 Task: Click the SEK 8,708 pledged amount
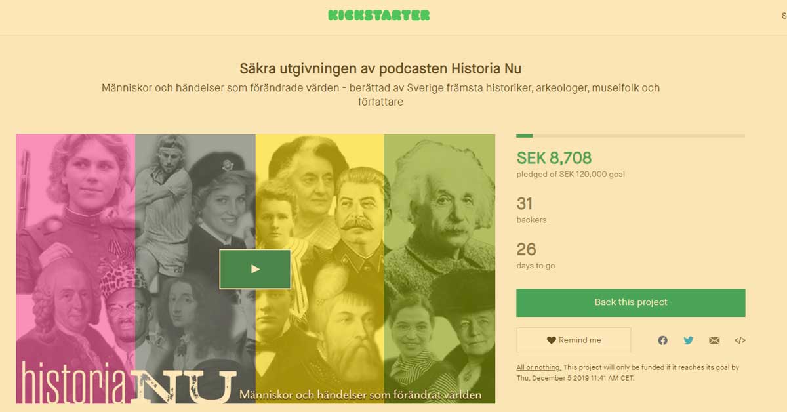pos(554,157)
